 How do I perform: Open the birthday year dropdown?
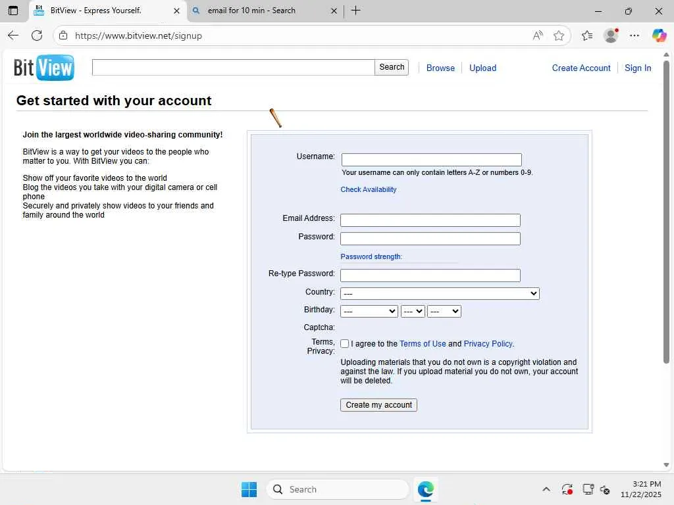click(444, 311)
